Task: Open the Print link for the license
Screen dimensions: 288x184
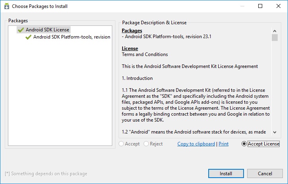Action: (223, 144)
